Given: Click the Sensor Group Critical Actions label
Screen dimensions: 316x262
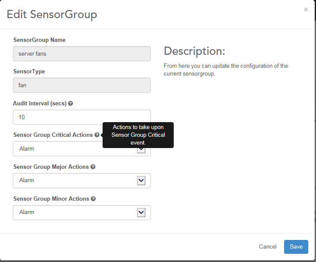Looking at the screenshot, I should (53, 135).
